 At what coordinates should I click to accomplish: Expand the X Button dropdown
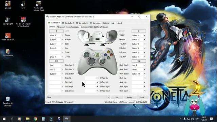pos(144,48)
